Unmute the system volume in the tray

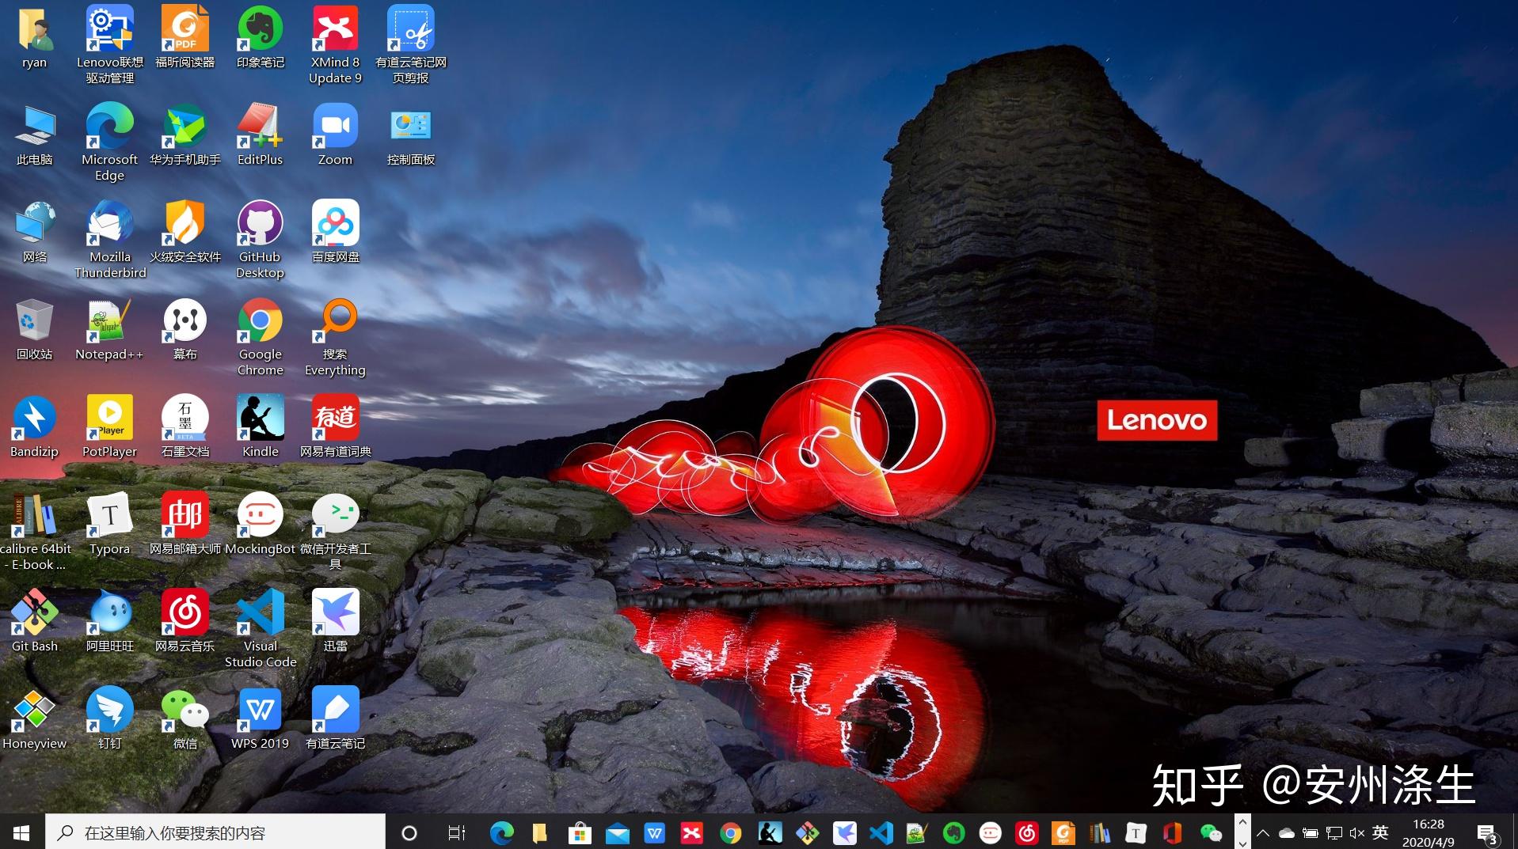click(1357, 832)
